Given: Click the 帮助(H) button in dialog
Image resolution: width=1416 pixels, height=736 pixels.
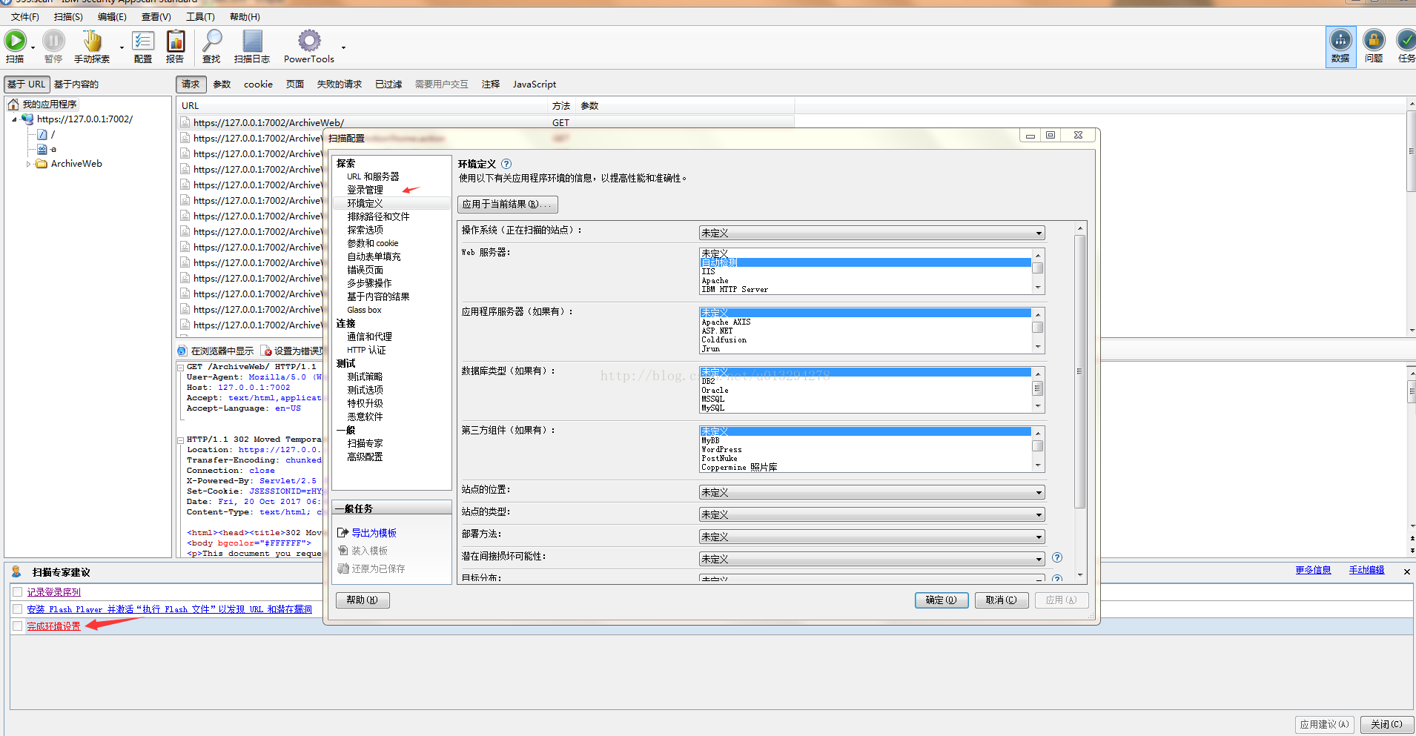Looking at the screenshot, I should tap(363, 600).
